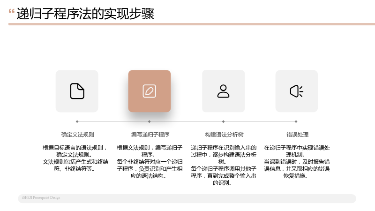Click the first diamond marker on timeline
This screenshot has width=375, height=211.
click(77, 121)
